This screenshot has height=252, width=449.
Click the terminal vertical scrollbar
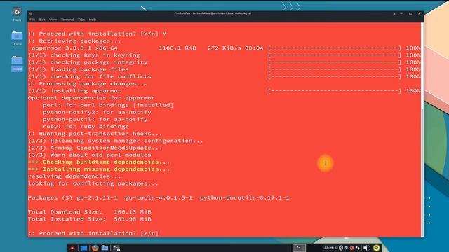(422, 129)
